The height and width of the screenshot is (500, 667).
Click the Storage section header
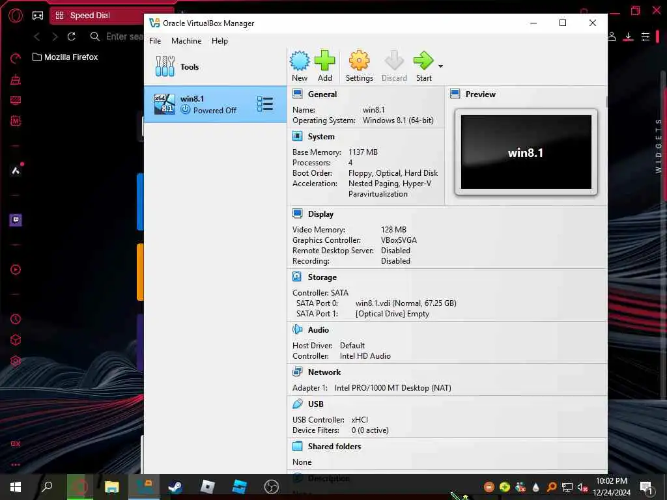[322, 277]
